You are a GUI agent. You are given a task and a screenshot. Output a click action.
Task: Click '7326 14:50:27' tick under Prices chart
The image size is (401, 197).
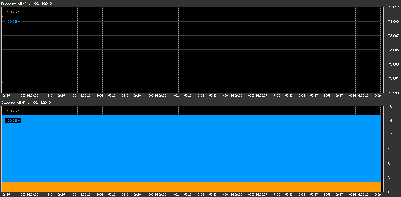click(283, 95)
